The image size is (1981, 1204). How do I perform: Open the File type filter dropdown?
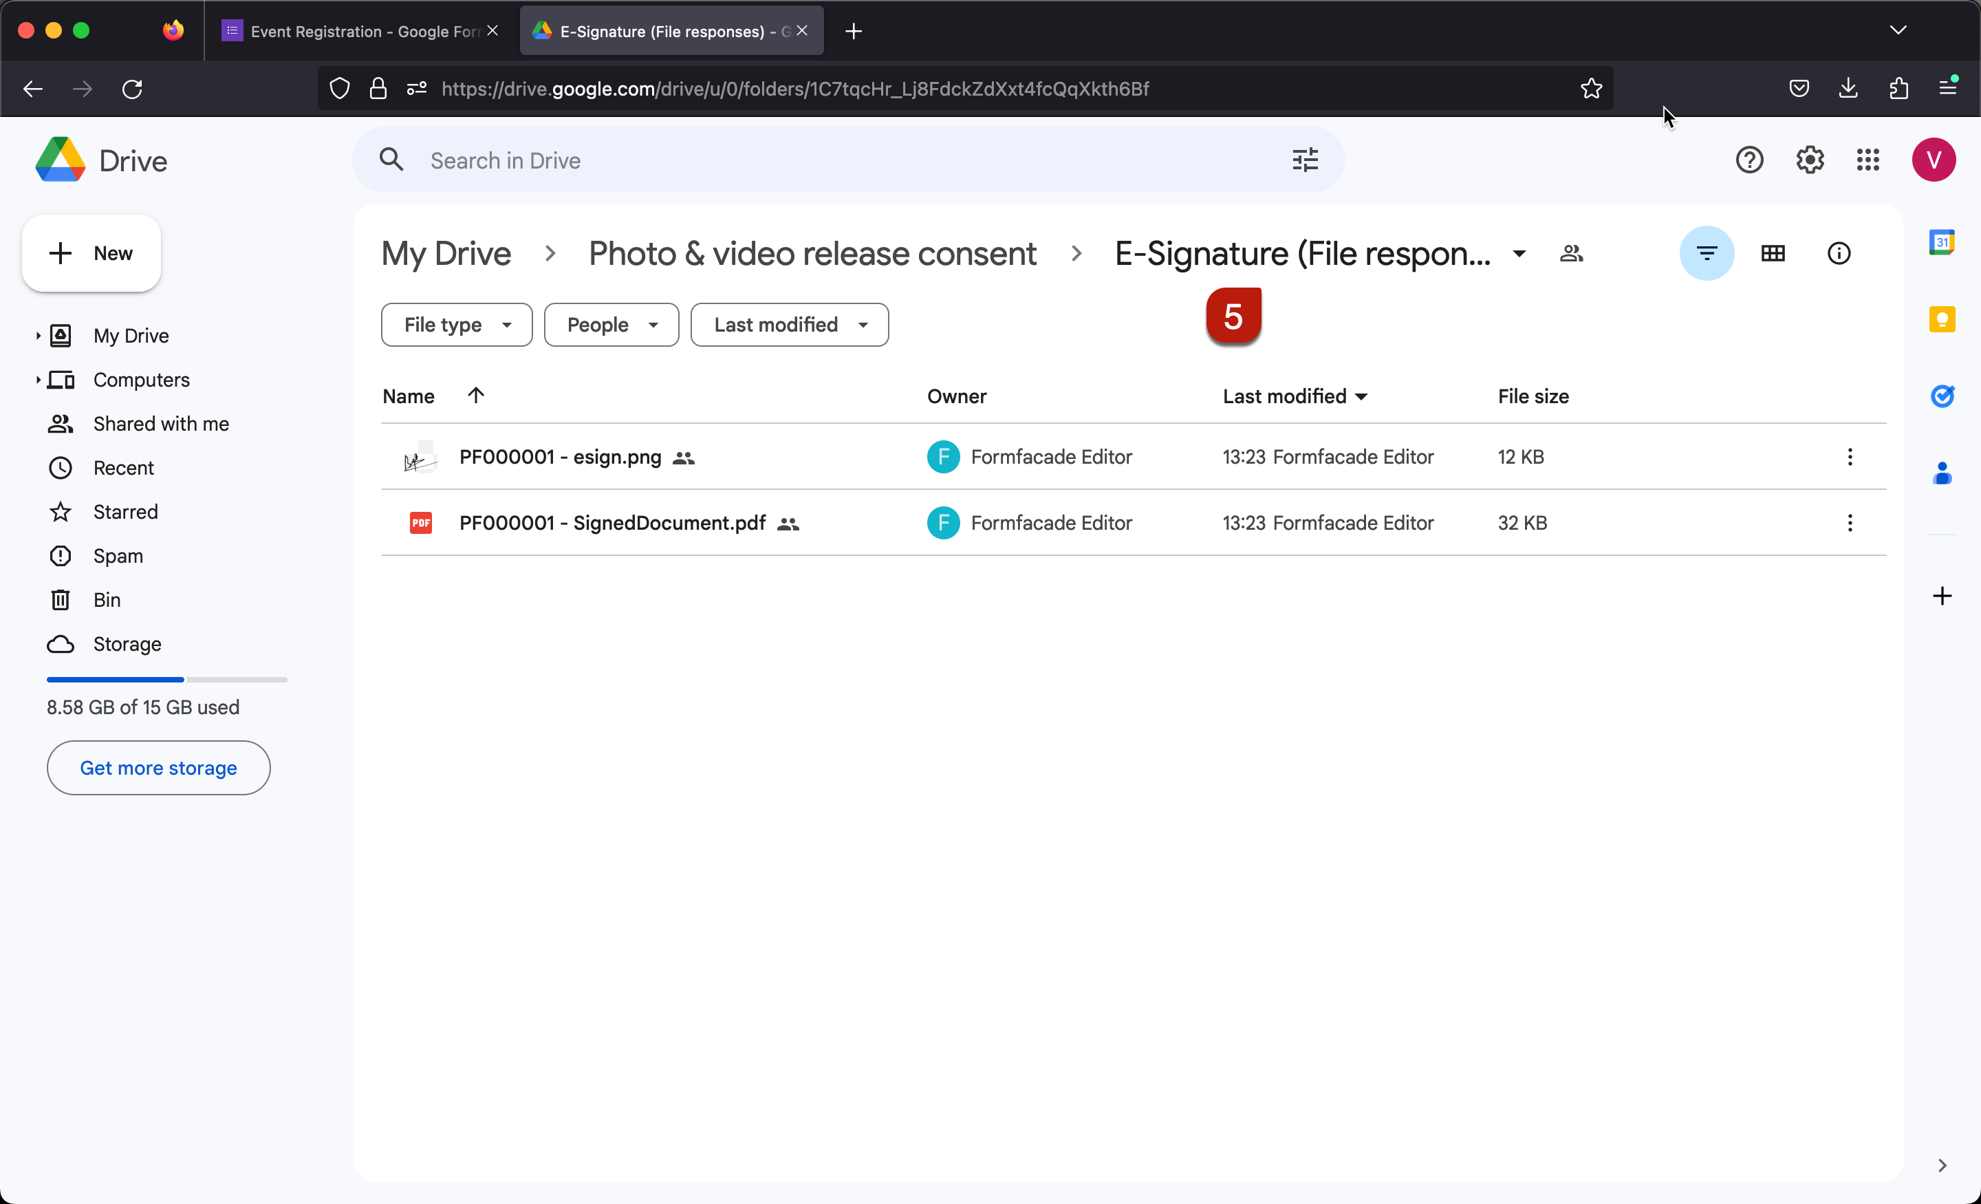click(x=456, y=324)
